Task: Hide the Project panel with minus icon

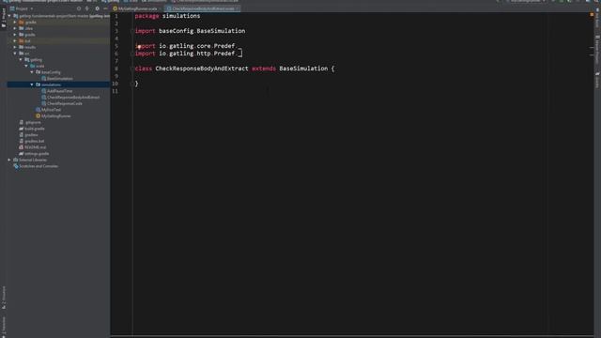Action: [105, 8]
